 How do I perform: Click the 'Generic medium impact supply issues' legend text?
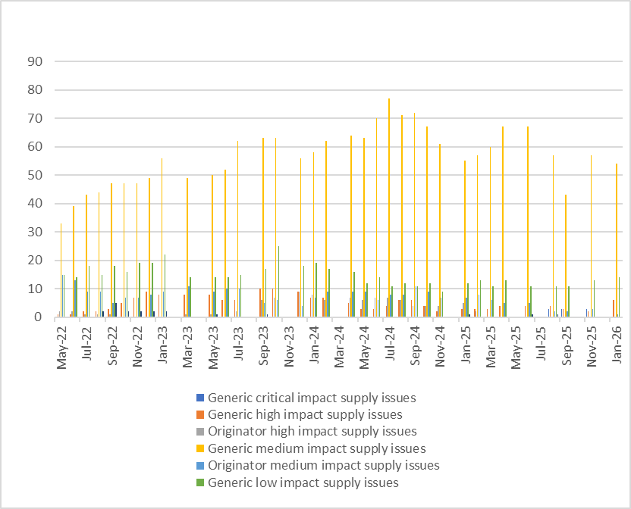coord(316,449)
